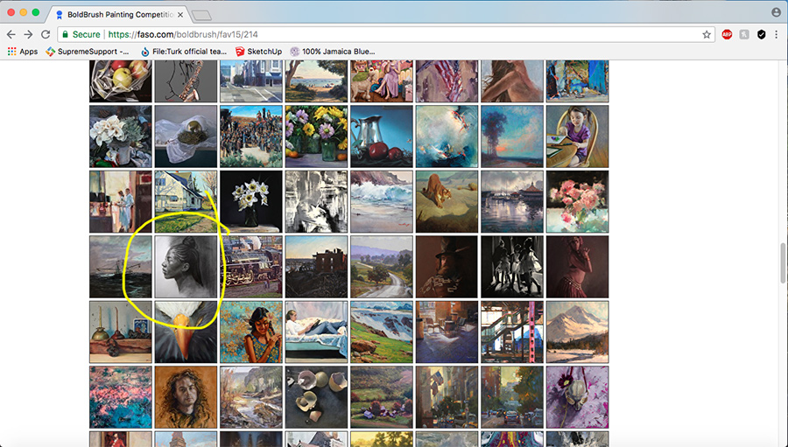
Task: Open the apples in plastic wrap thumbnail
Action: [121, 80]
